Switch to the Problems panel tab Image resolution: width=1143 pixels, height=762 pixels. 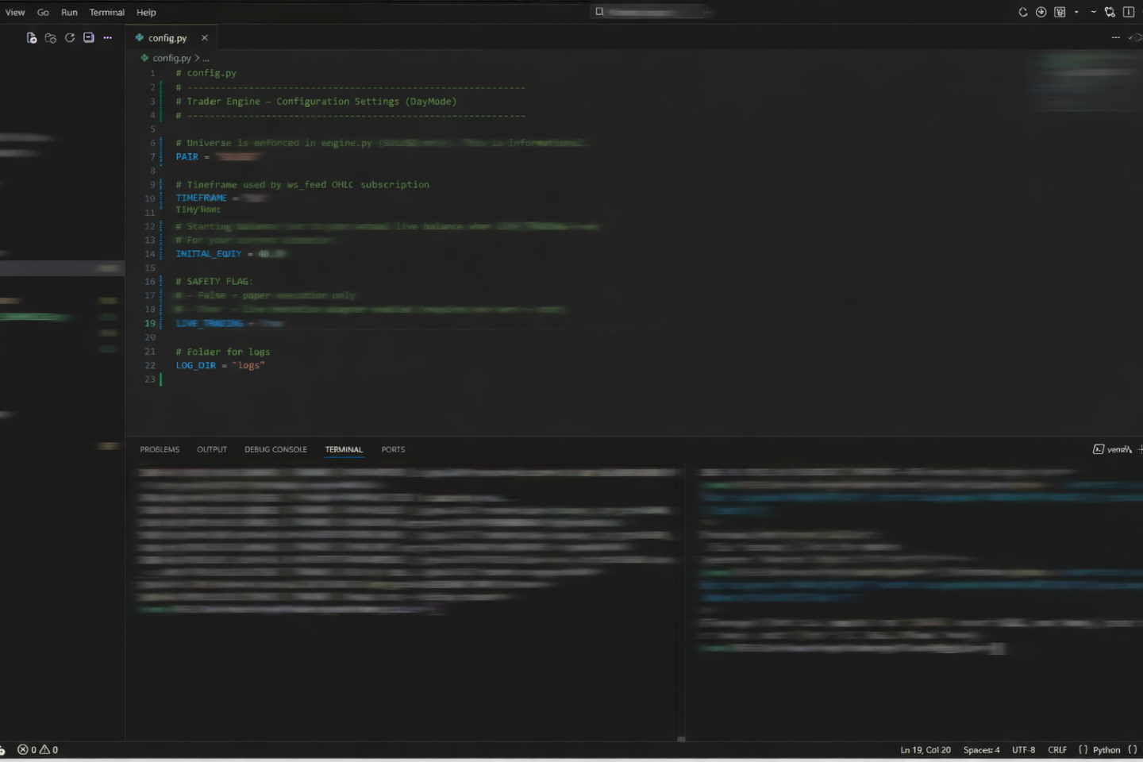tap(160, 449)
